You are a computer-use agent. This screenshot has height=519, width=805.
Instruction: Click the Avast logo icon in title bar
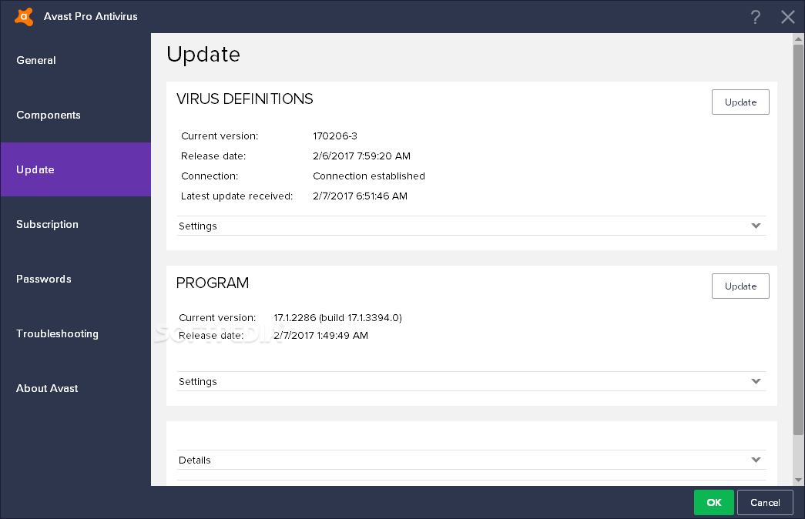point(24,16)
